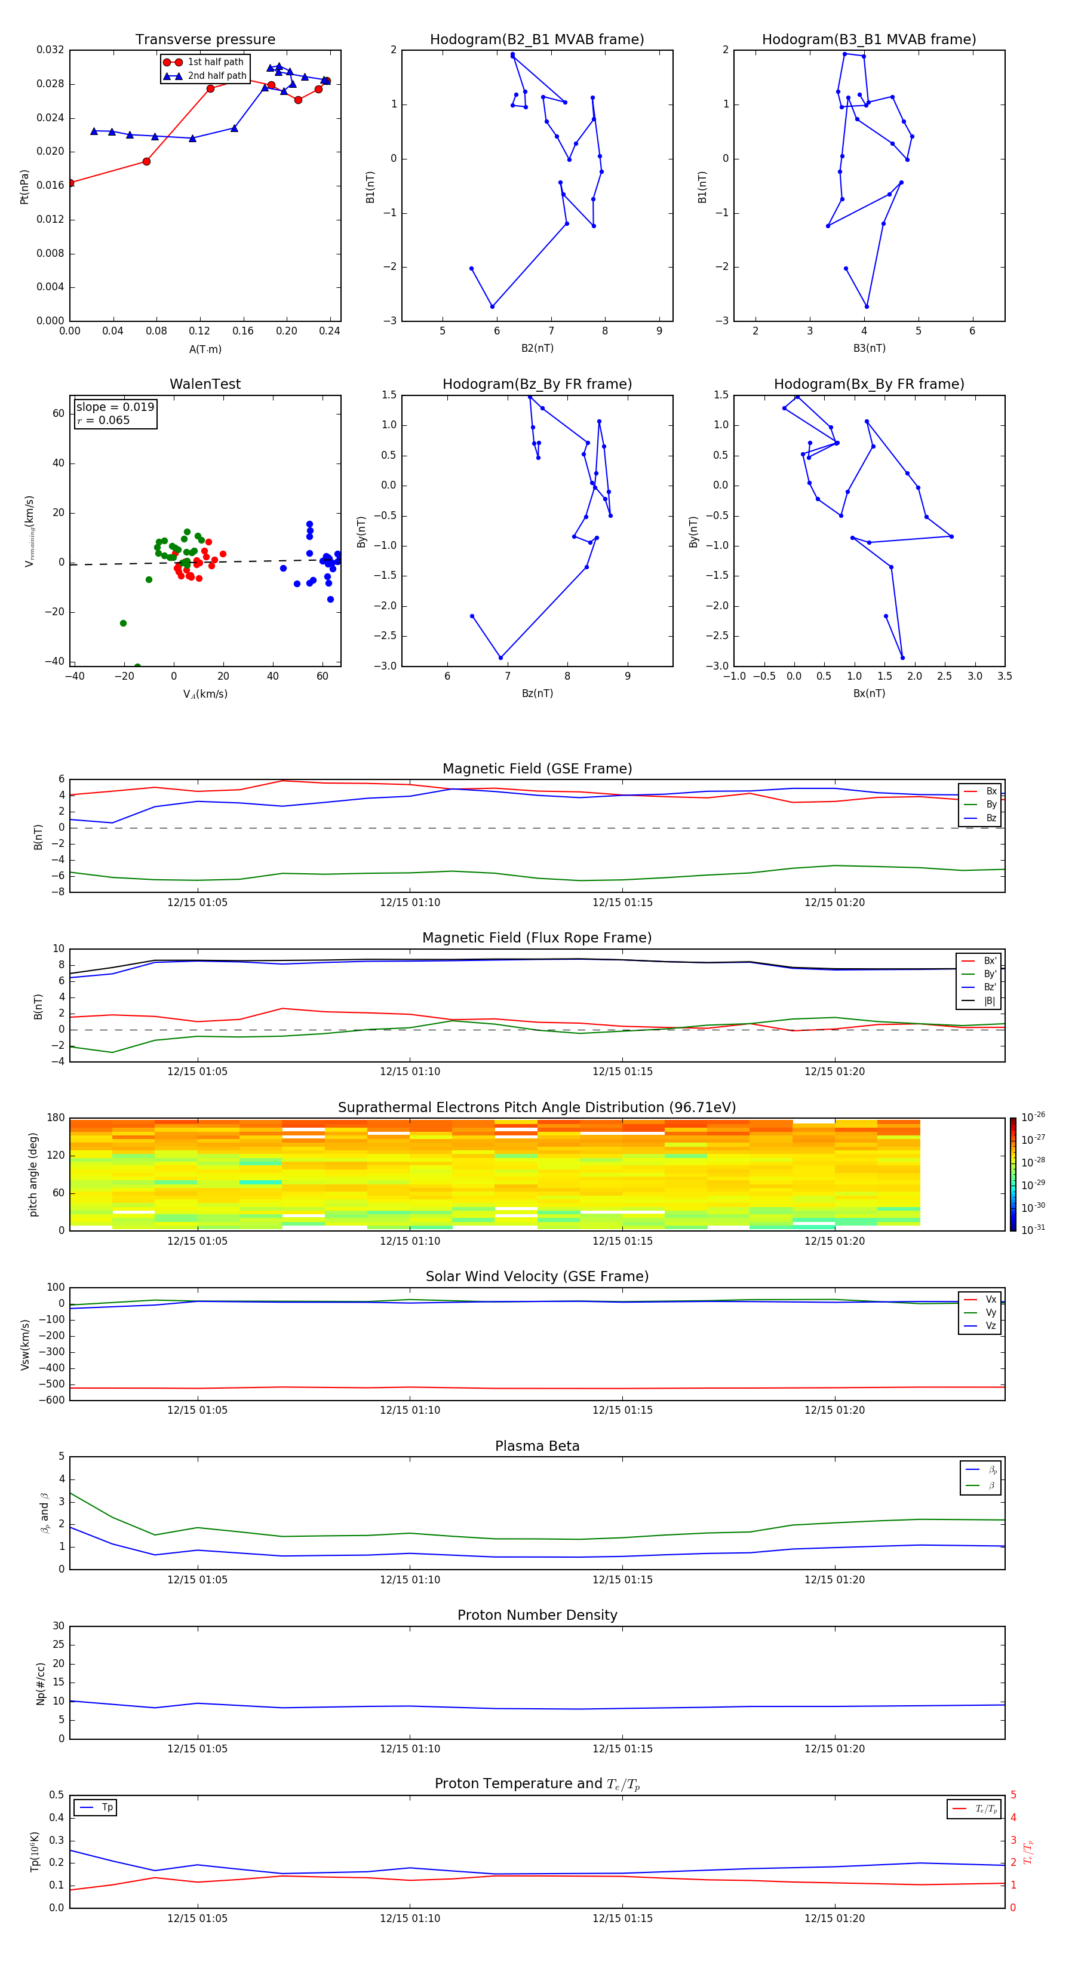Click the "WalenTest" plot title
This screenshot has height=1971, width=1075.
[205, 384]
